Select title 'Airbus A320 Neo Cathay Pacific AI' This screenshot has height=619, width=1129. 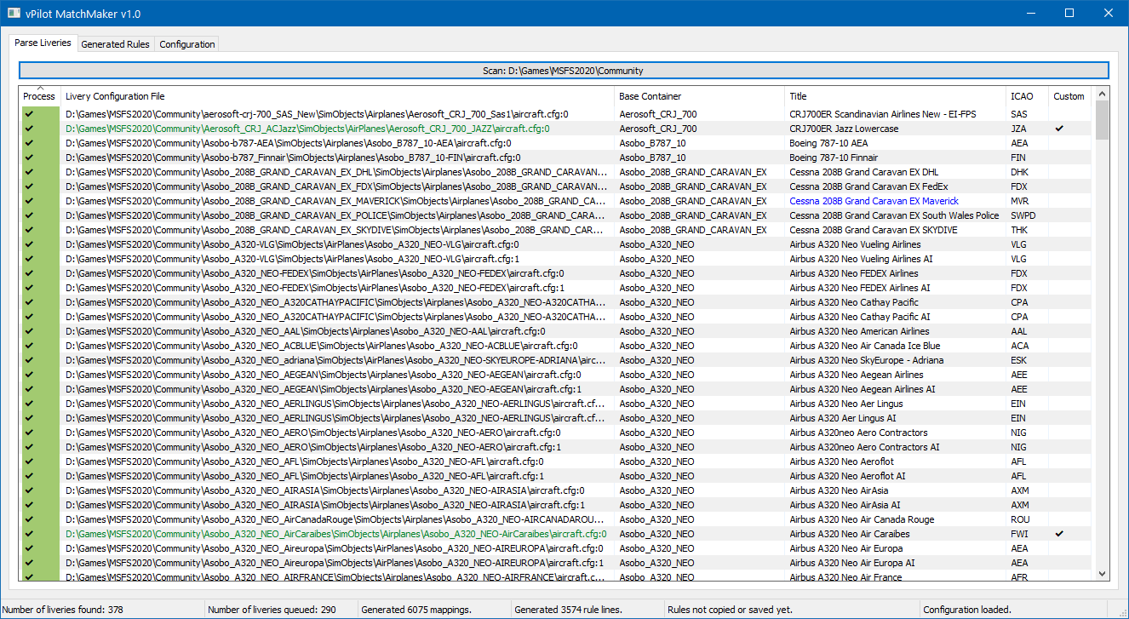click(861, 317)
